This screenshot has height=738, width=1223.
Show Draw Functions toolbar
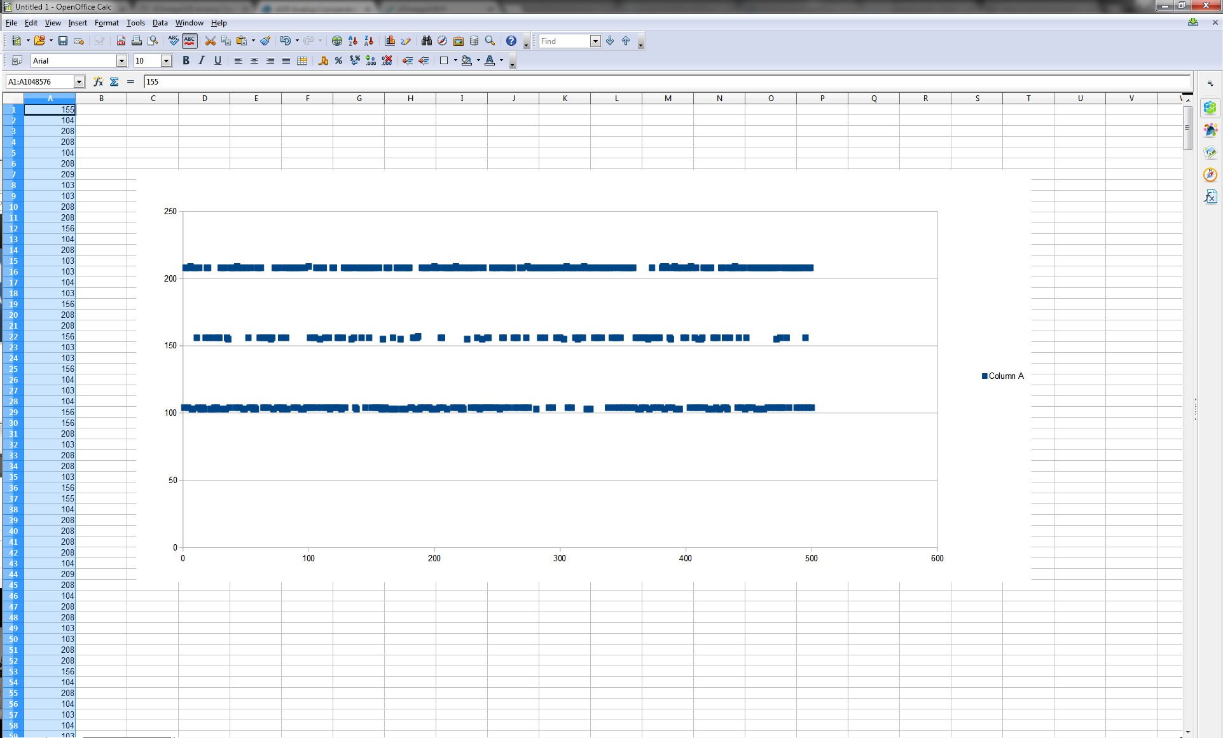pyautogui.click(x=406, y=41)
